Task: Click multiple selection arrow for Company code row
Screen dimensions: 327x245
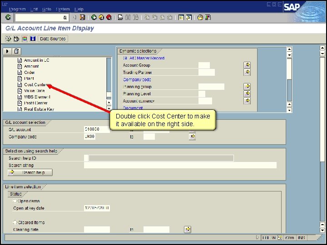Action: (192, 137)
